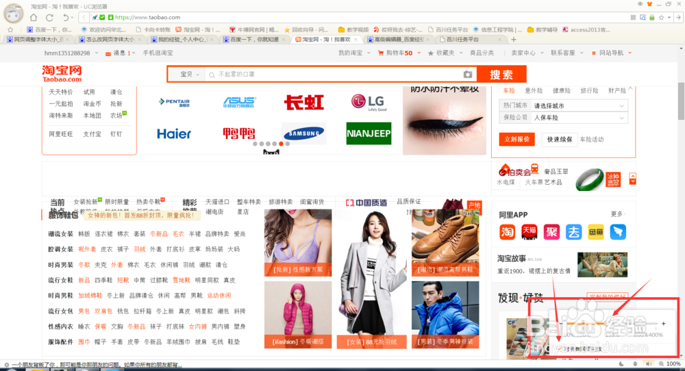Click the Haier brand logo
The image size is (685, 371).
(x=174, y=133)
